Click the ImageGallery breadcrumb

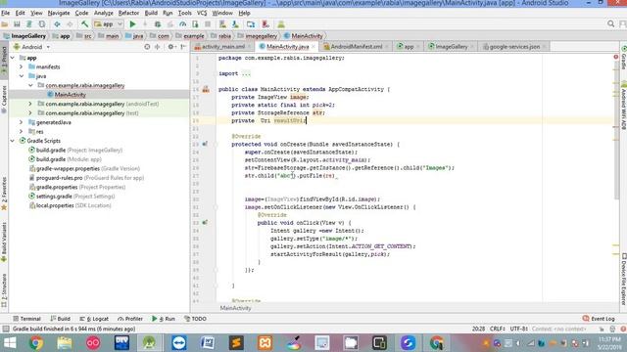[x=24, y=36]
